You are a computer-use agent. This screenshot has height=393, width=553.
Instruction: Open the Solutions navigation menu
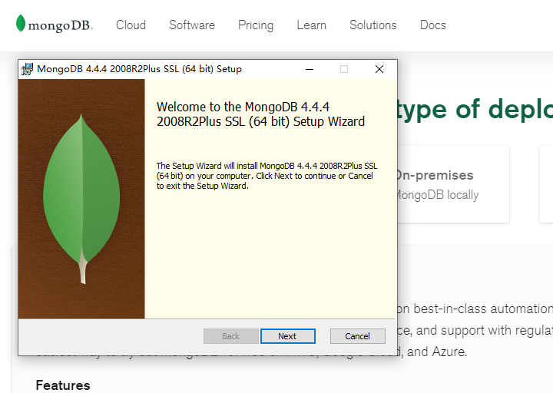pyautogui.click(x=373, y=25)
